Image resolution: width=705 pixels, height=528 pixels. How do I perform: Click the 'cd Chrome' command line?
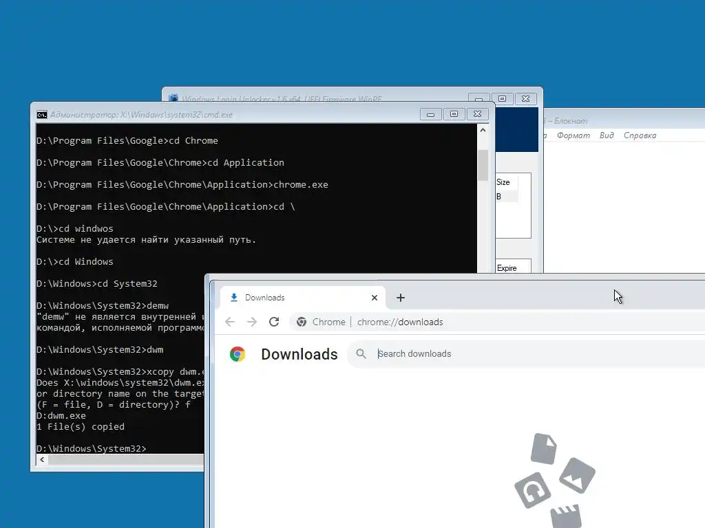click(127, 140)
